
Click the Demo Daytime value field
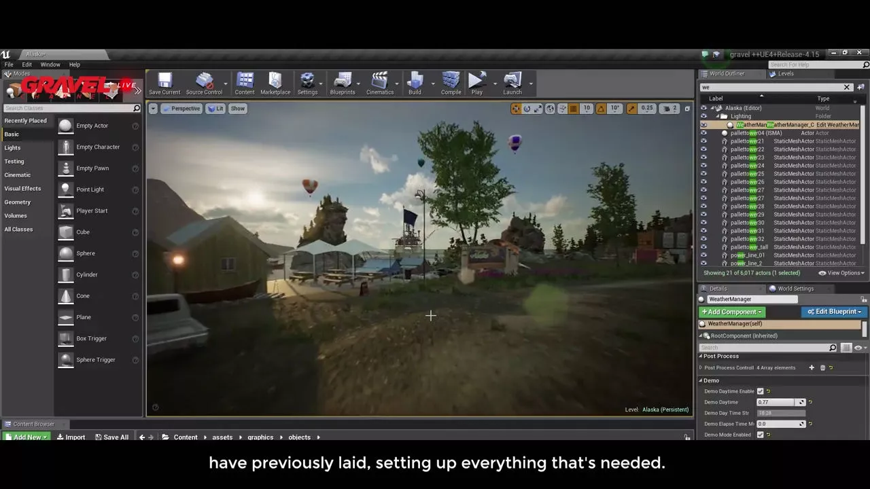[776, 402]
